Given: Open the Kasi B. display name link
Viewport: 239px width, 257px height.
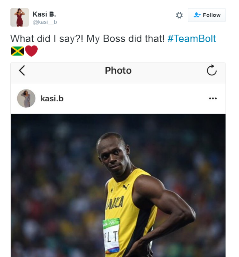Looking at the screenshot, I should [x=44, y=14].
